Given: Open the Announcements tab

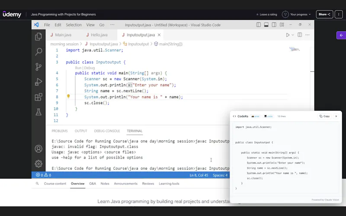Looking at the screenshot, I should pos(125,184).
